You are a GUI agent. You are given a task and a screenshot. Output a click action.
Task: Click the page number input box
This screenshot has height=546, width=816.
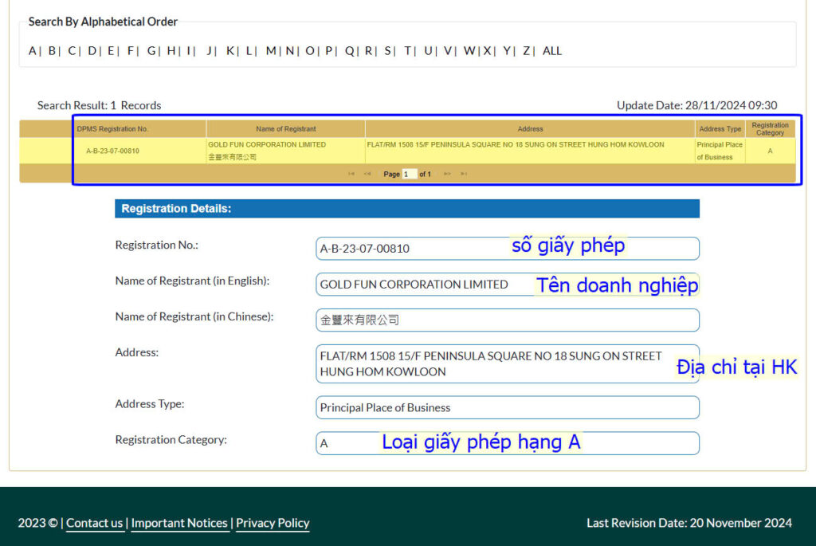click(x=410, y=174)
